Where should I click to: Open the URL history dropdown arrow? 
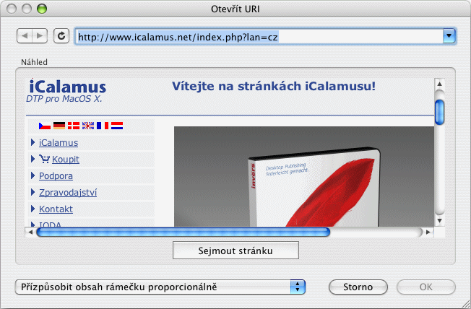[x=449, y=36]
